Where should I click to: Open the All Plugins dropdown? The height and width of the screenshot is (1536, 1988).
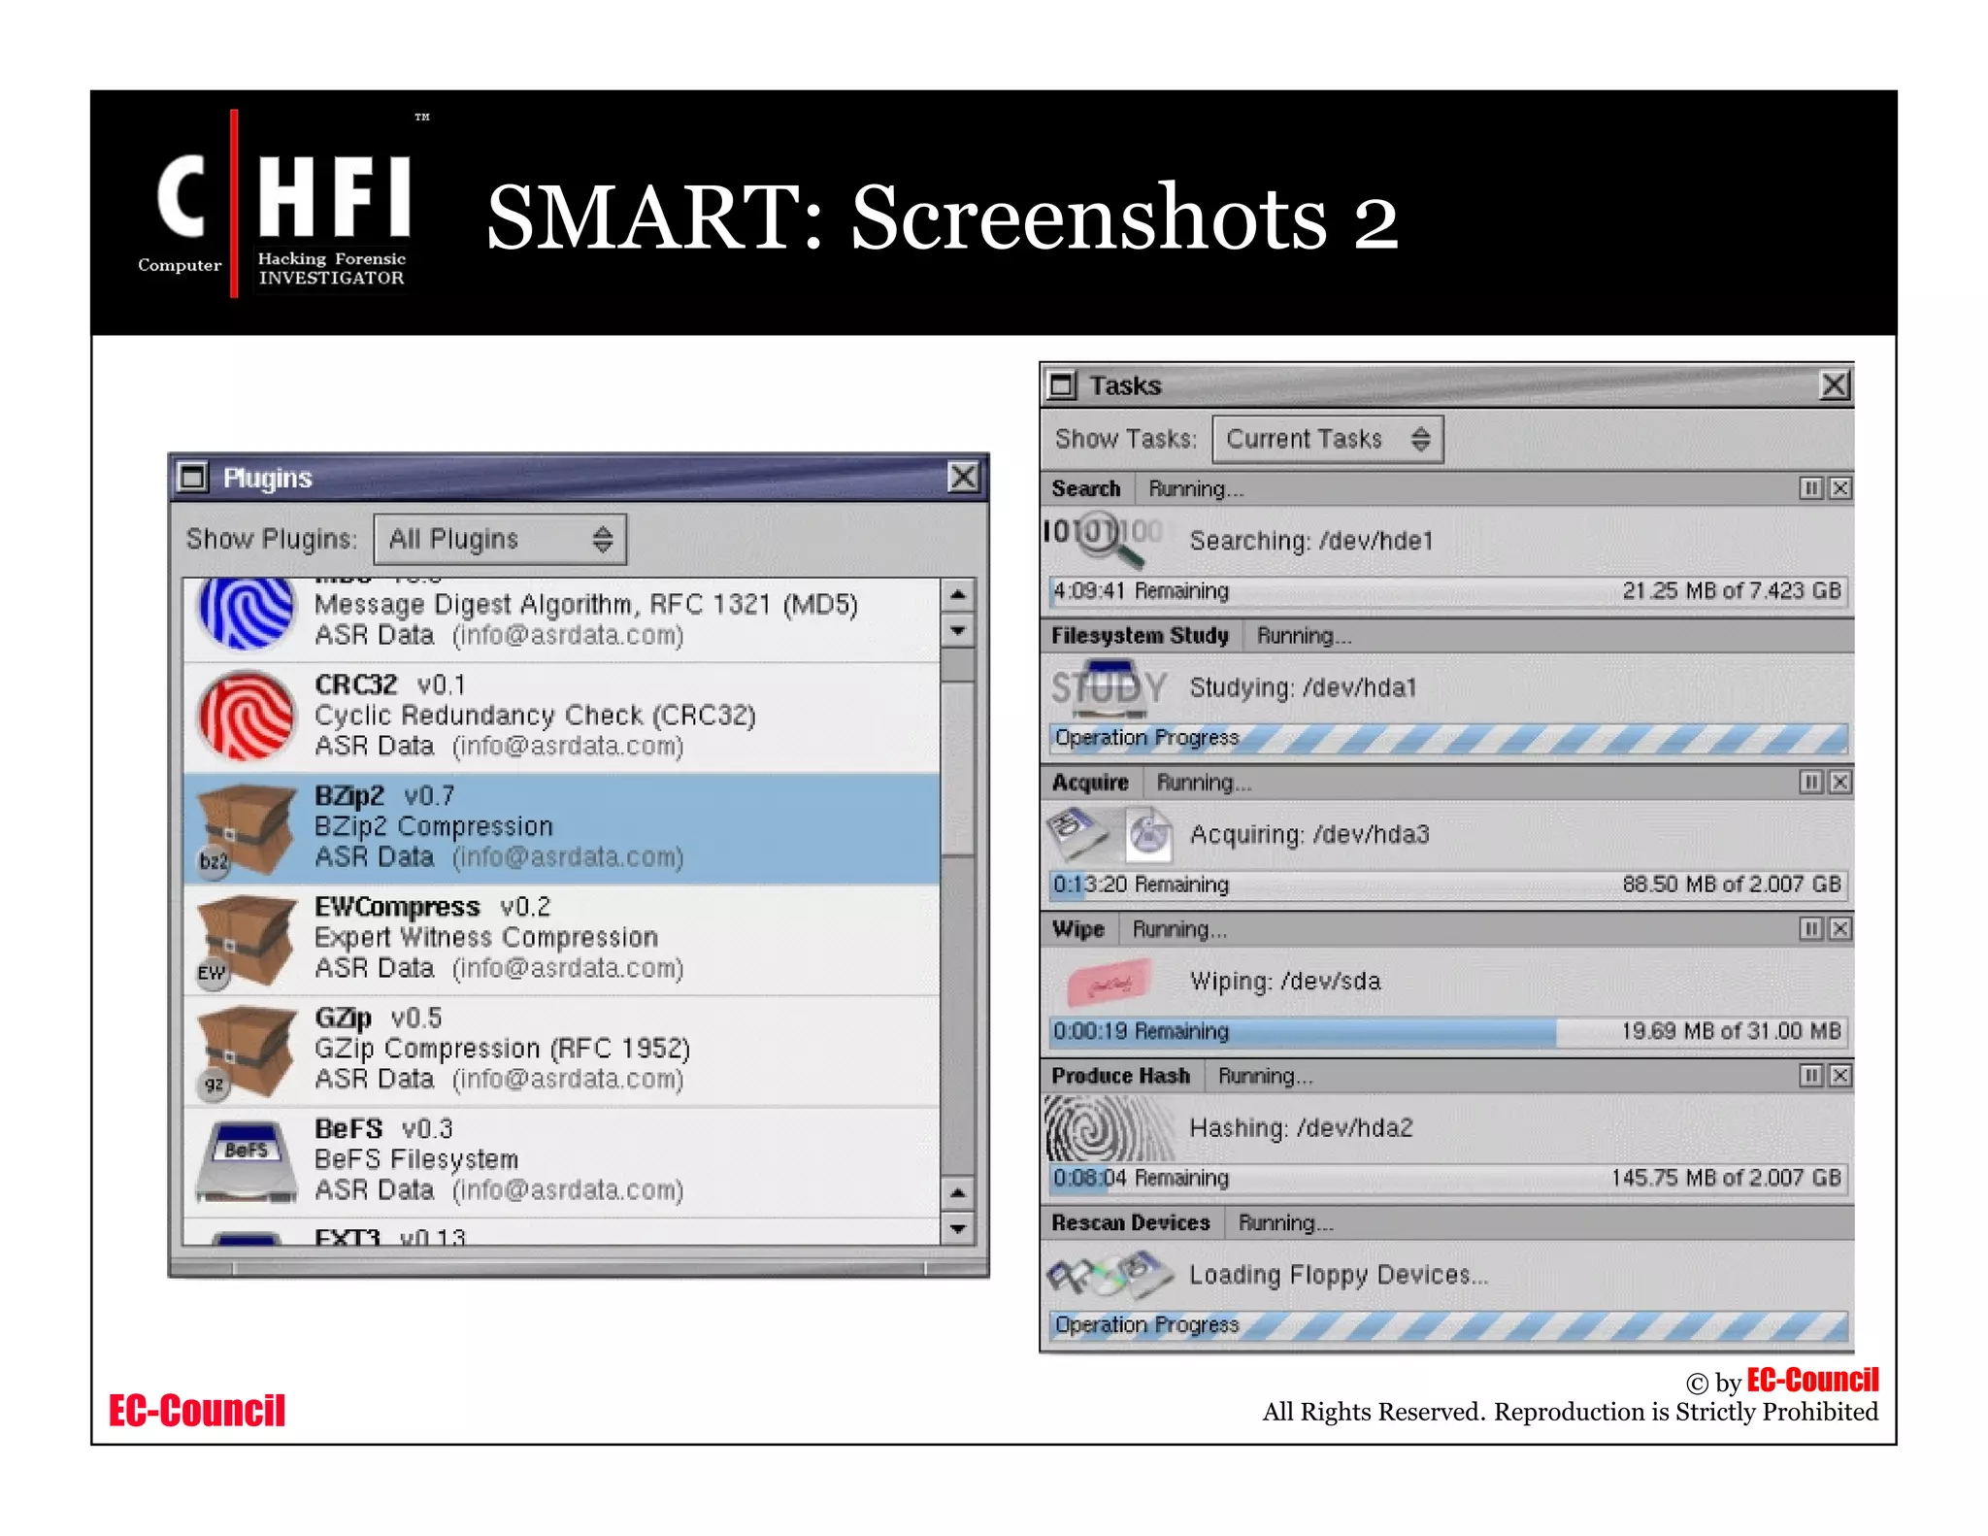point(500,539)
